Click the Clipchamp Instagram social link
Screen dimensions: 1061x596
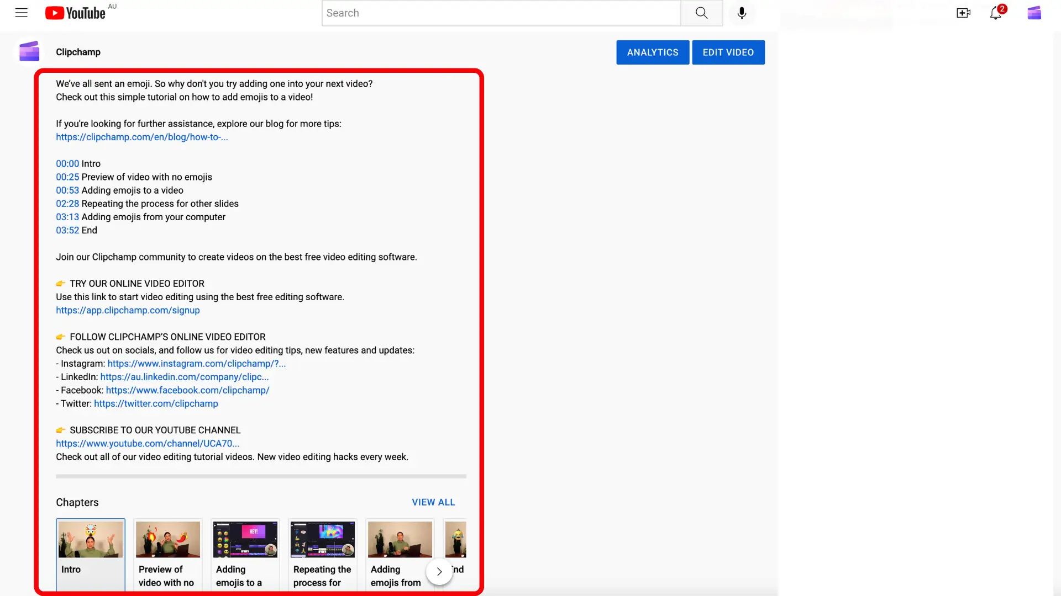(196, 363)
